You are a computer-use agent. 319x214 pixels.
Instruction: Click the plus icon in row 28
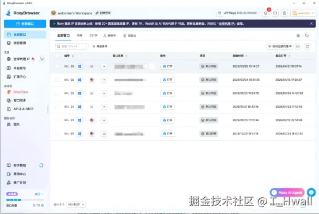[104, 66]
